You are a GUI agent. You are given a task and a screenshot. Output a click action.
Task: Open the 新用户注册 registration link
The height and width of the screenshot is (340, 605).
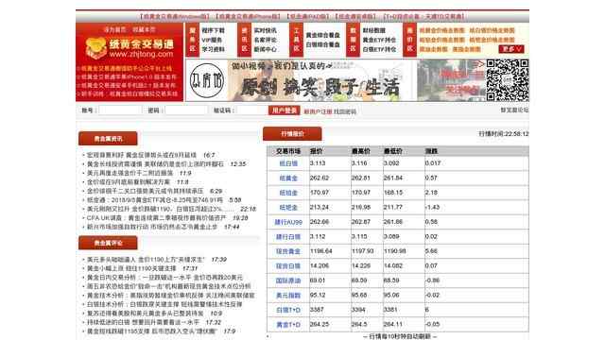coord(318,111)
